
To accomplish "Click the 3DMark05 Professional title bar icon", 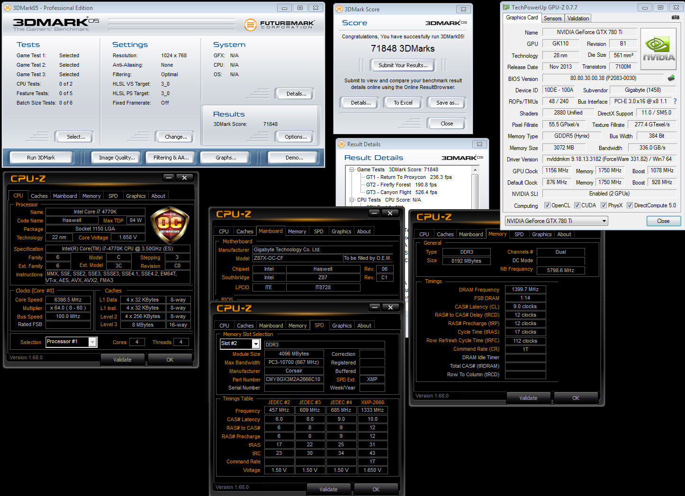I will 8,8.
